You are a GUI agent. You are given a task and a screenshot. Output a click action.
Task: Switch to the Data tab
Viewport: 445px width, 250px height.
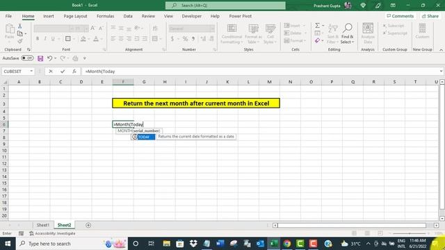[x=128, y=16]
